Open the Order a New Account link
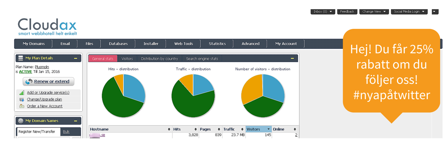This screenshot has width=443, height=147. point(45,106)
